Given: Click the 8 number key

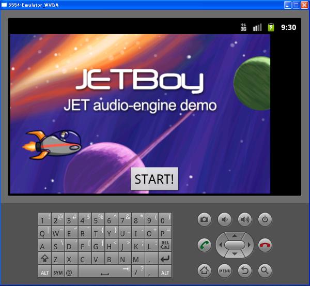Looking at the screenshot, I should [x=138, y=219].
